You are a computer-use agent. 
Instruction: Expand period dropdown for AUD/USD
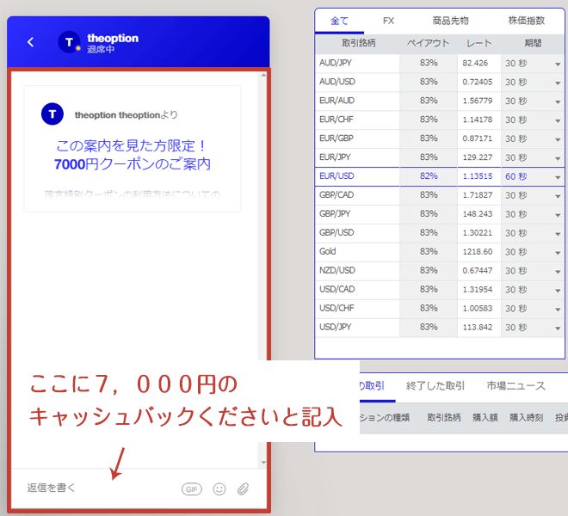coord(558,83)
